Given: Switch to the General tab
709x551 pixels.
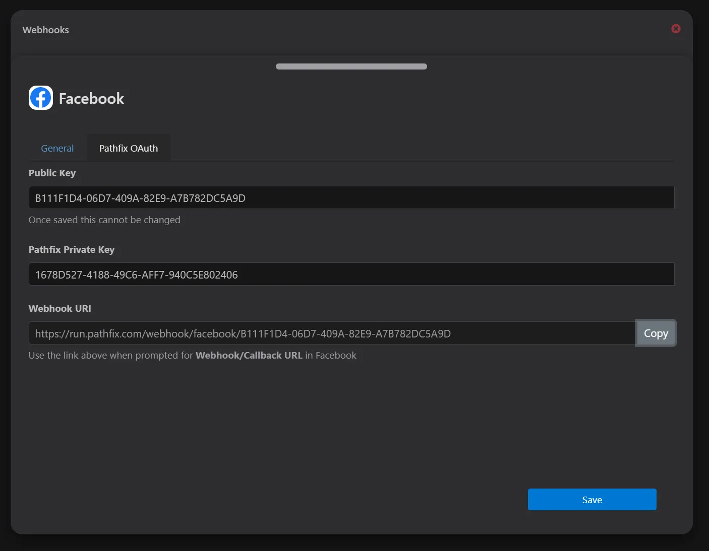Looking at the screenshot, I should (57, 148).
